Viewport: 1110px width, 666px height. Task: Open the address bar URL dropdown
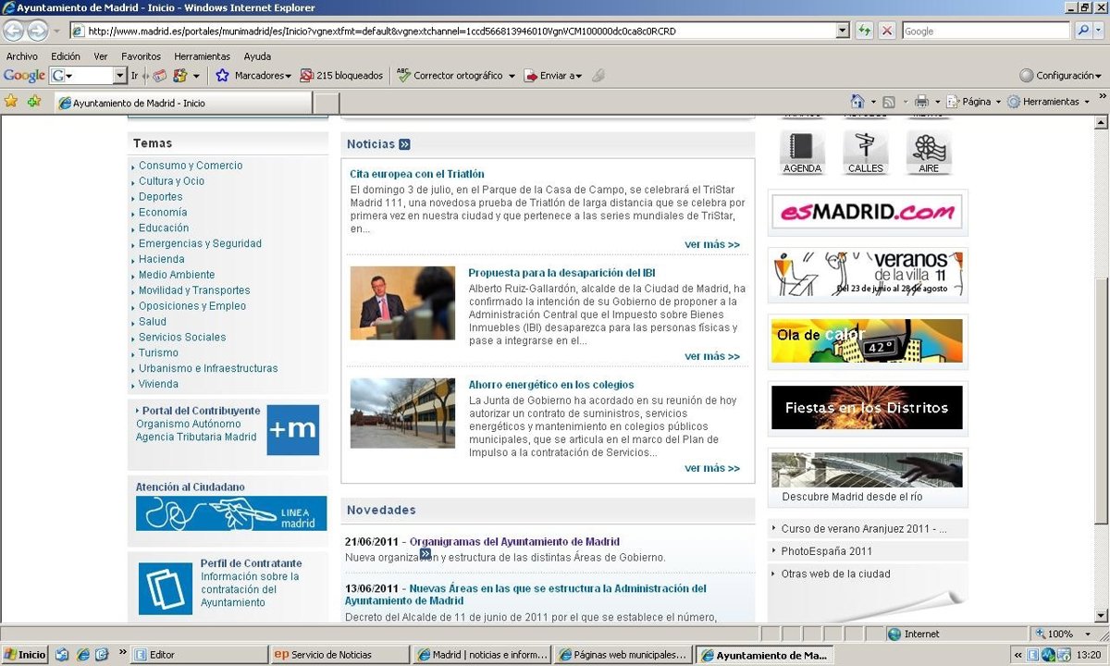(842, 31)
